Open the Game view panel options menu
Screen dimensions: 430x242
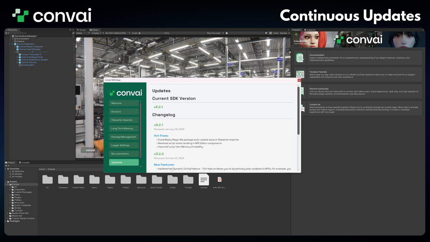coord(288,30)
